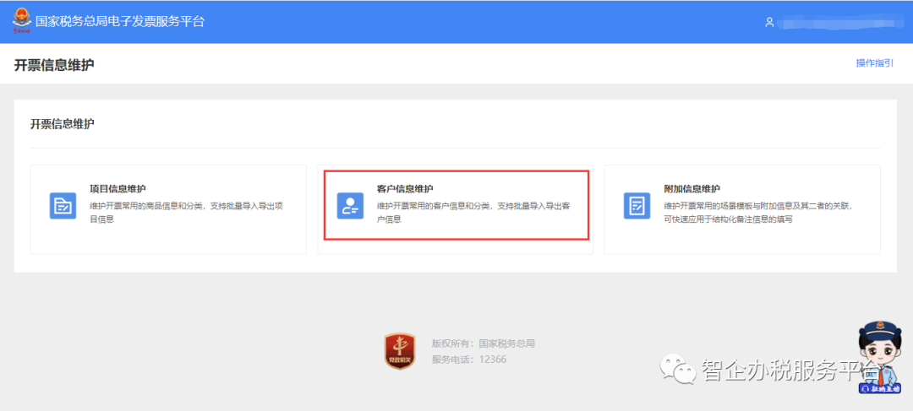Screen dimensions: 913x411
Task: Click the national tax emblem logo in header
Action: (x=21, y=21)
